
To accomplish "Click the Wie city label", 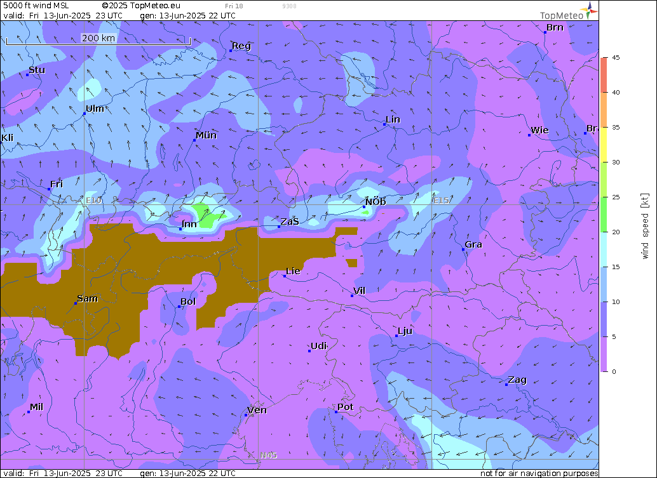I will pos(539,130).
